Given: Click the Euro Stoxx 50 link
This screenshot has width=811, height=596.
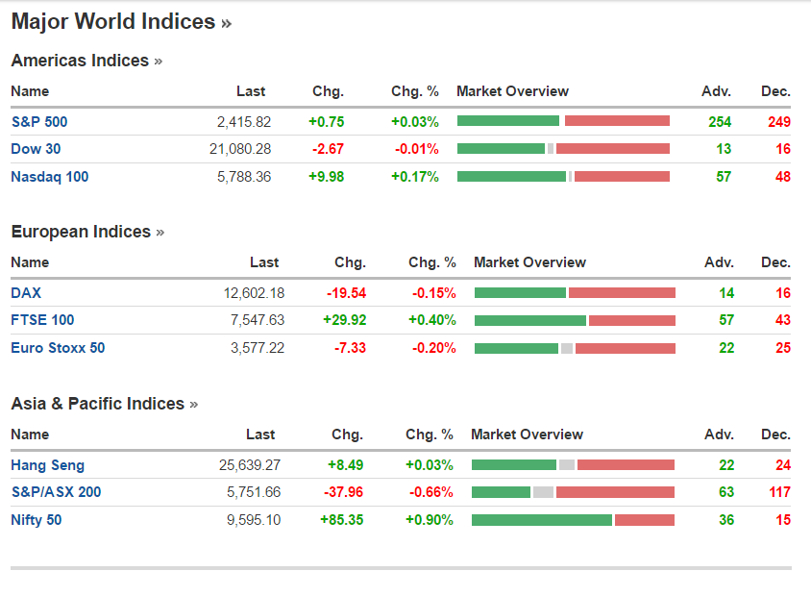Looking at the screenshot, I should (x=58, y=348).
